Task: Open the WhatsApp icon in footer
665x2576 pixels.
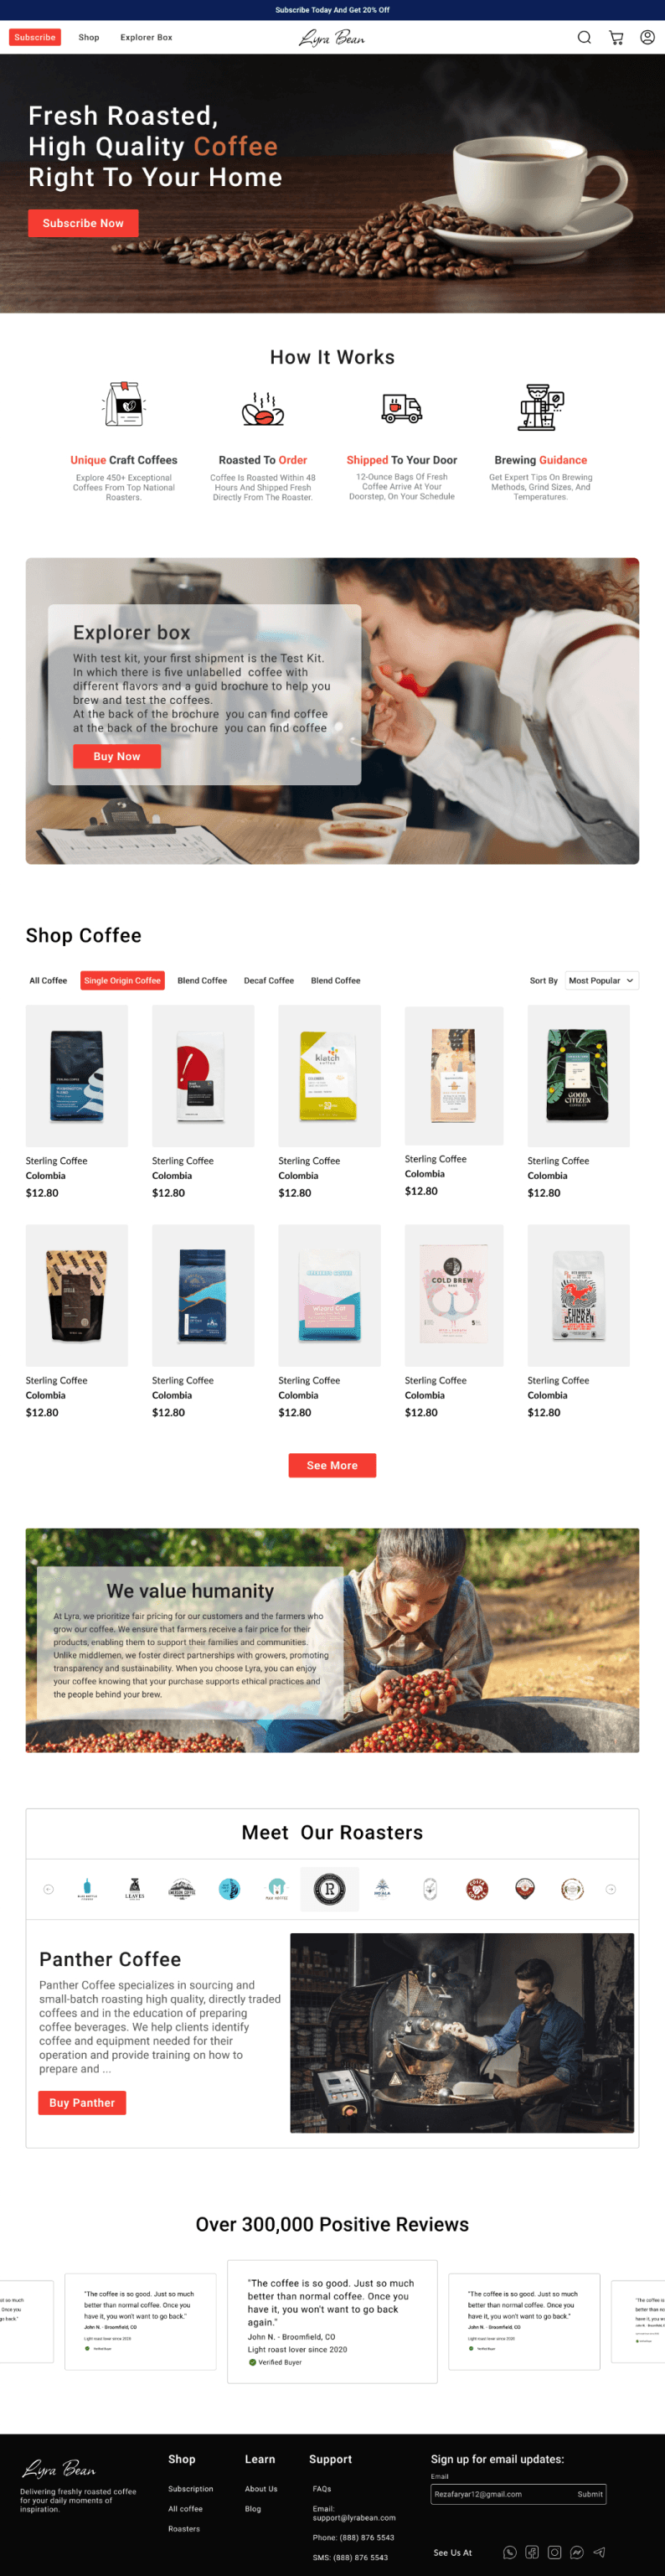Action: pyautogui.click(x=510, y=2552)
